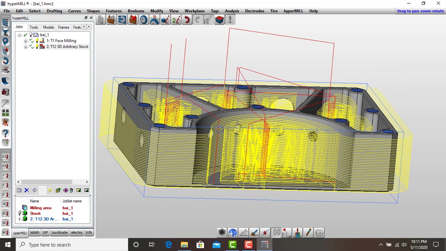Image resolution: width=446 pixels, height=251 pixels.
Task: Click the shaded cube view icon at bottom
Action: pos(222,233)
